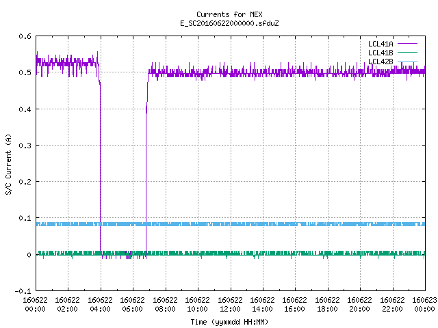Click the 0 y-axis tick label
Screen dimensions: 438x328
tap(29, 255)
